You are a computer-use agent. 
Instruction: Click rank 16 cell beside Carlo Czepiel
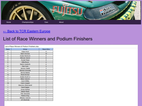pyautogui.click(x=8, y=83)
